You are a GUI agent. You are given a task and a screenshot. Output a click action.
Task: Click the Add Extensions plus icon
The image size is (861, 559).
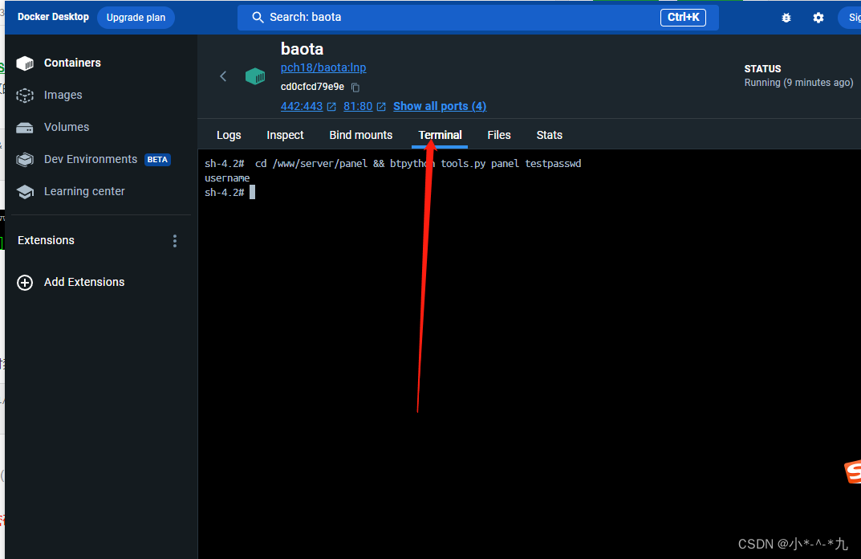tap(25, 283)
